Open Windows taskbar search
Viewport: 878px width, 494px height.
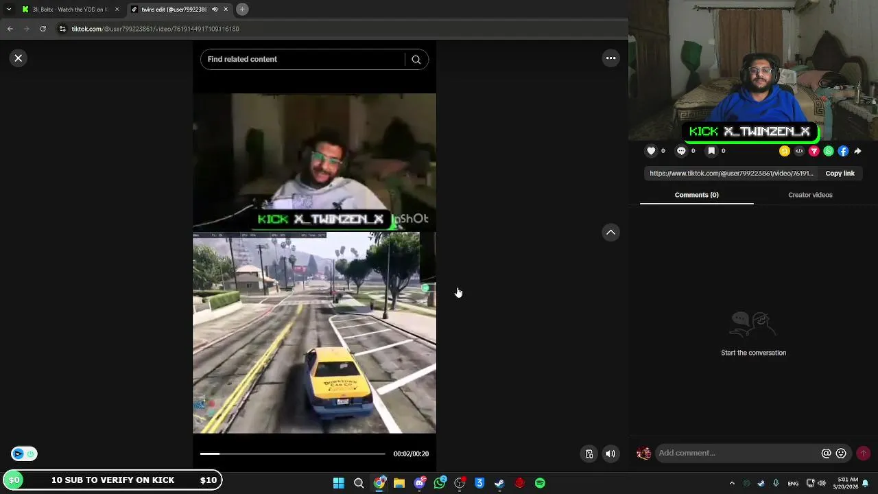(x=358, y=483)
